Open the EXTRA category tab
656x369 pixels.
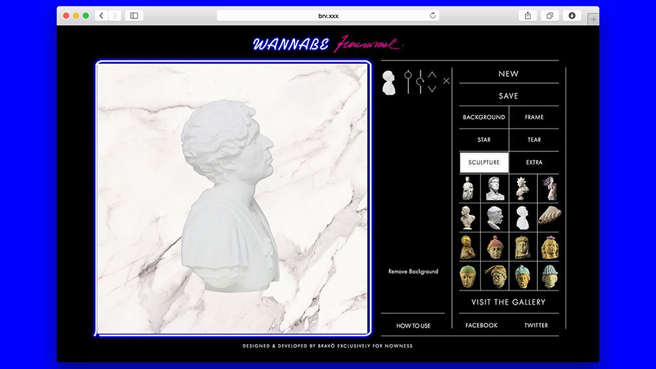534,162
